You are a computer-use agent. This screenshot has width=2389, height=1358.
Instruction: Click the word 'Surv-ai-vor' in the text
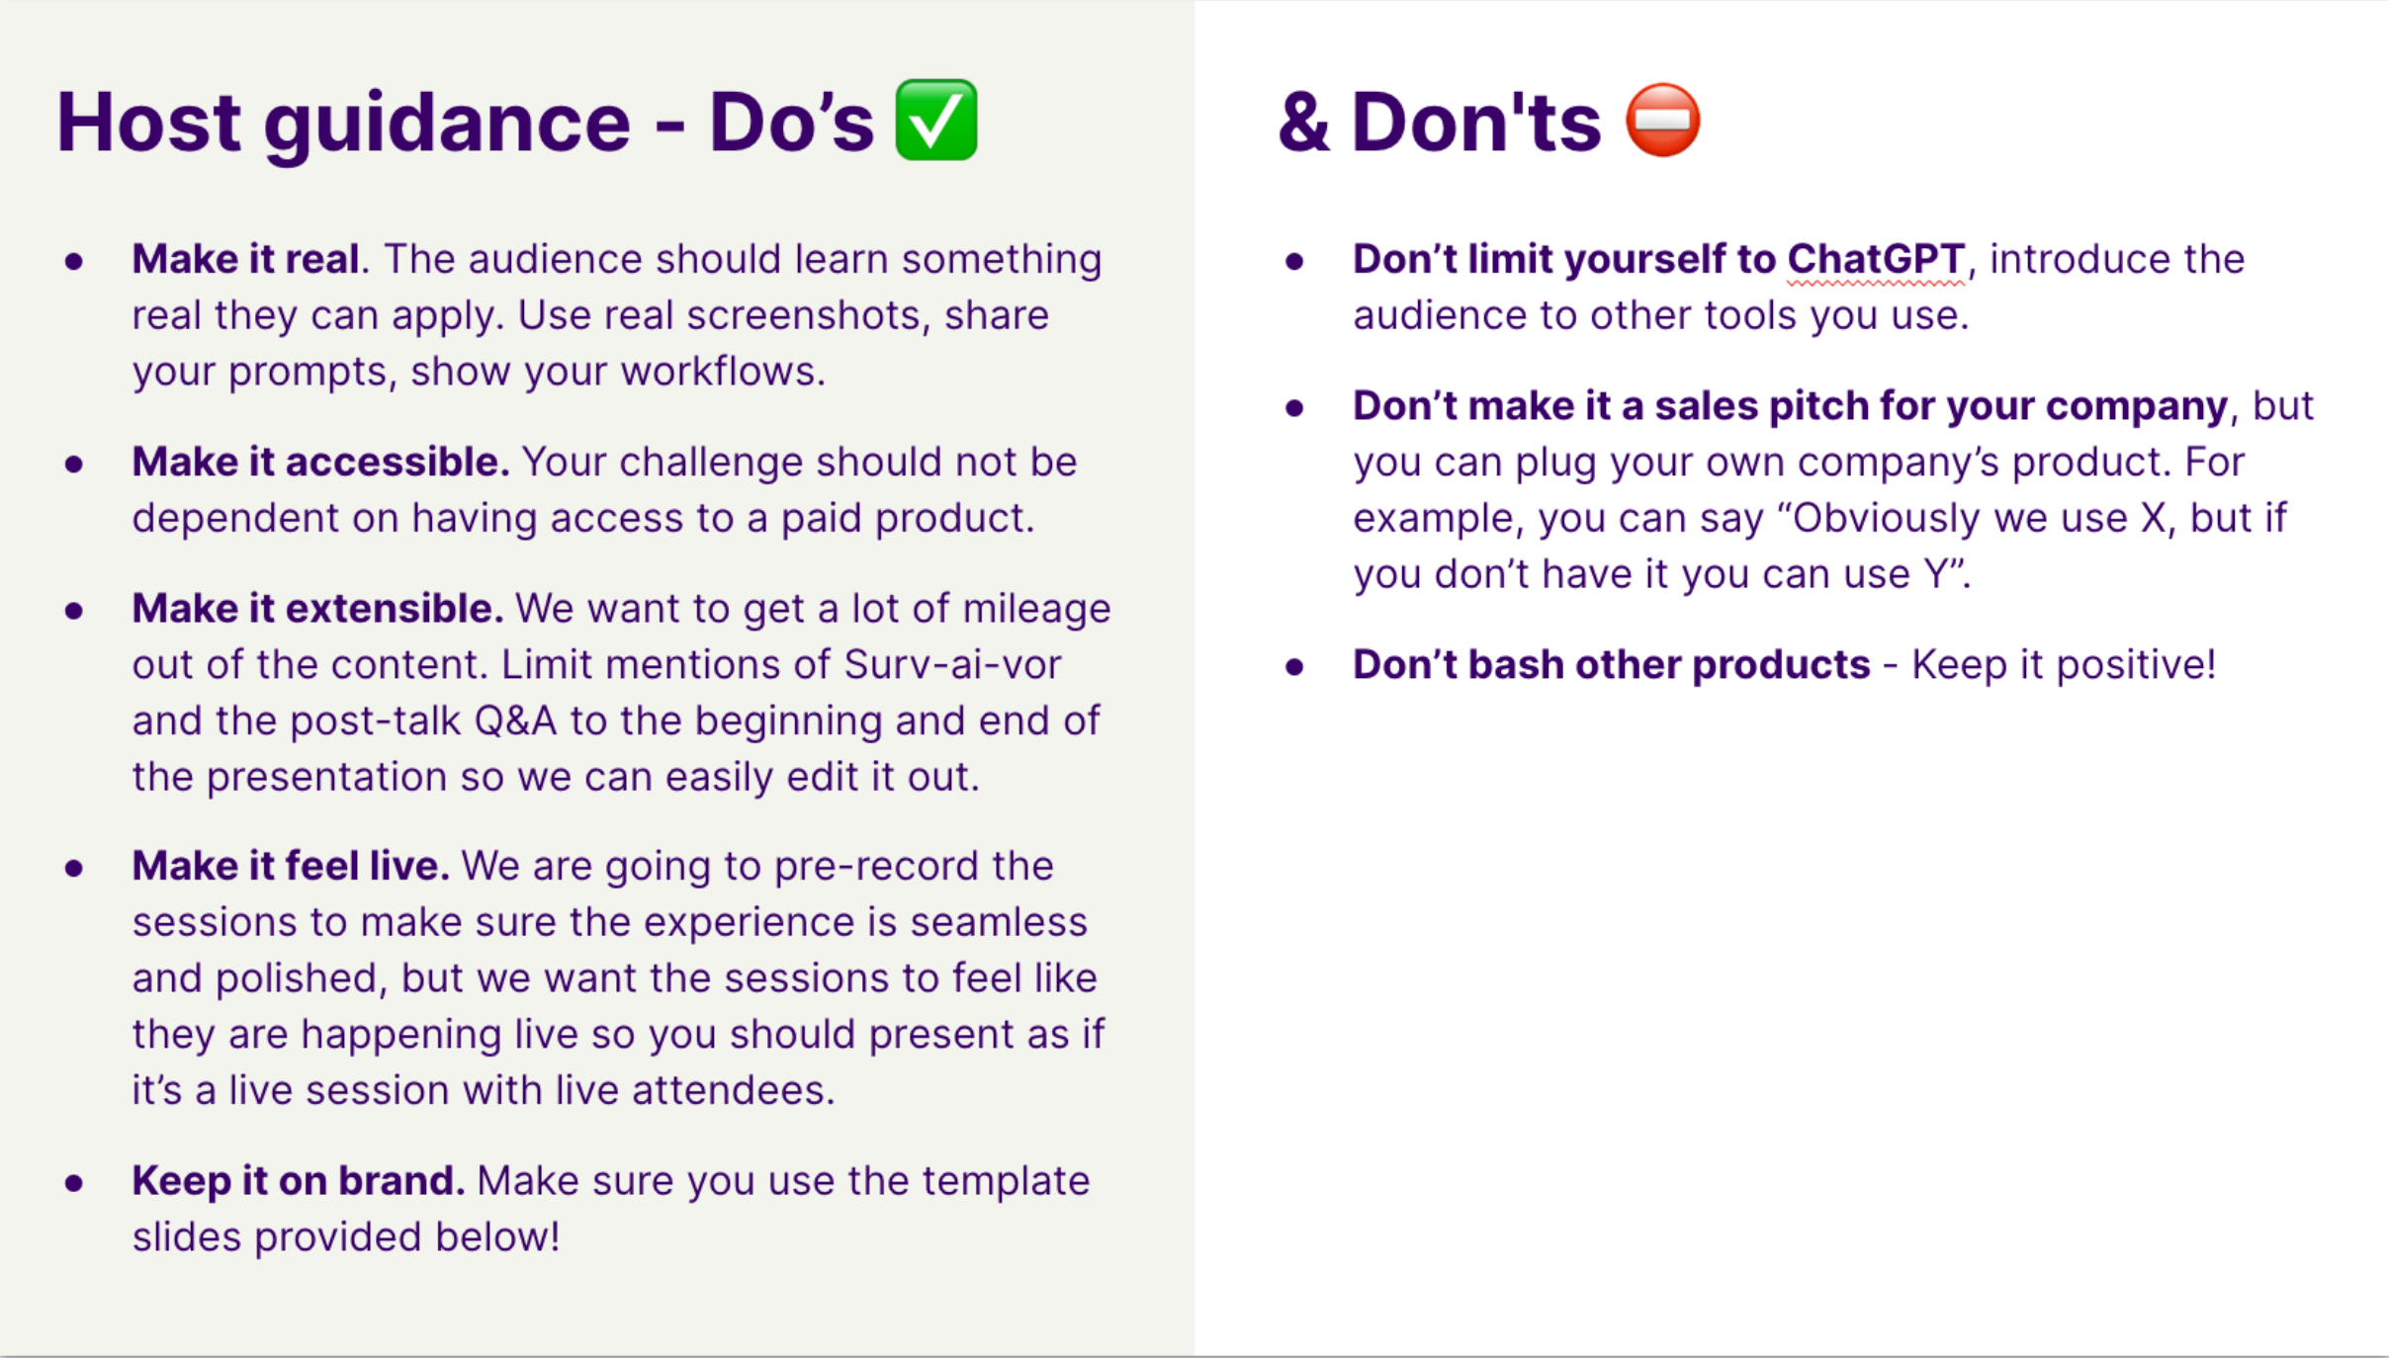point(952,664)
